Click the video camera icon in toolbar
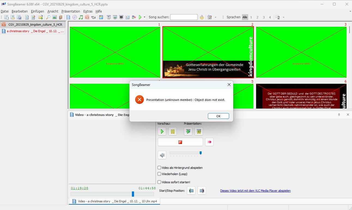The height and width of the screenshot is (210, 352). [93, 17]
